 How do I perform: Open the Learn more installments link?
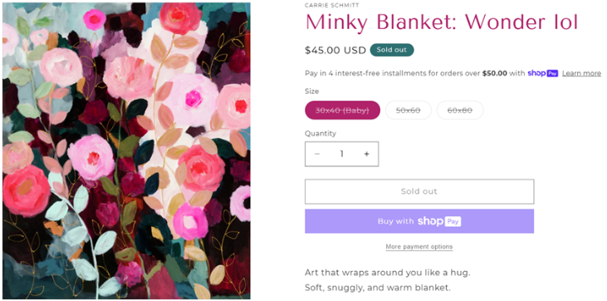click(581, 73)
